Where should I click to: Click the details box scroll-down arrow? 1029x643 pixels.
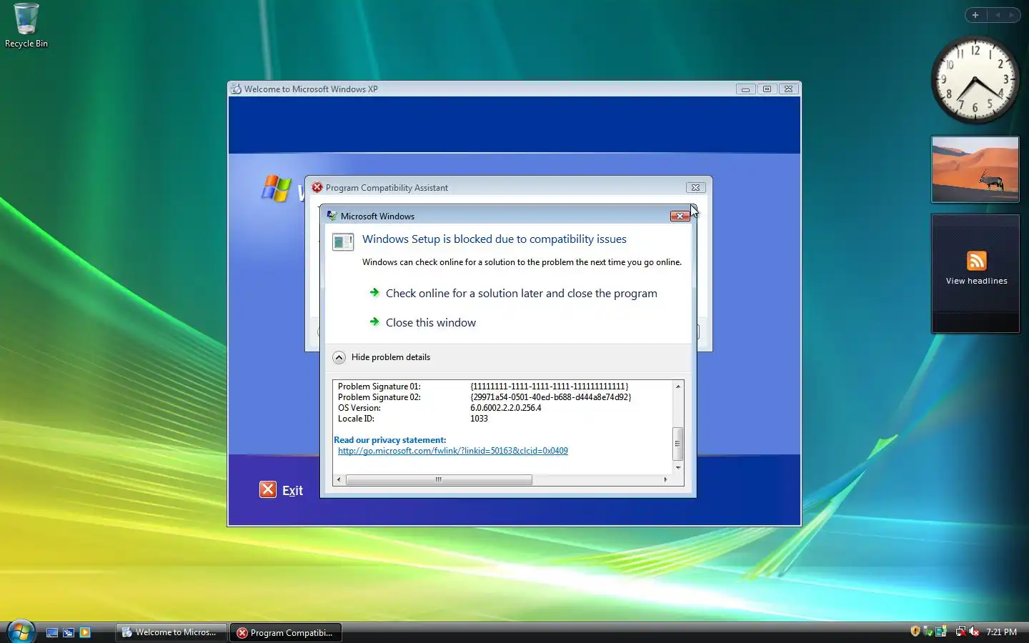click(678, 467)
